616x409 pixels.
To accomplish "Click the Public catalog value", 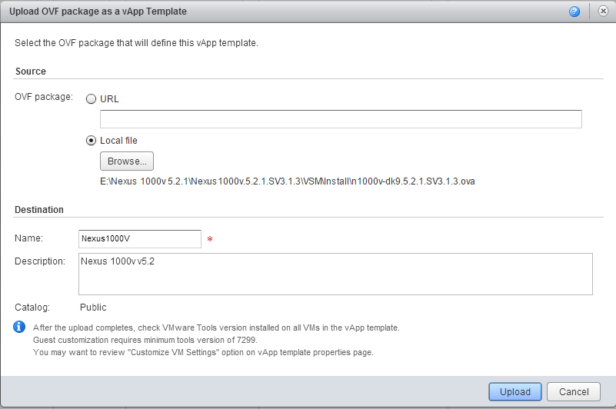I will coord(93,308).
